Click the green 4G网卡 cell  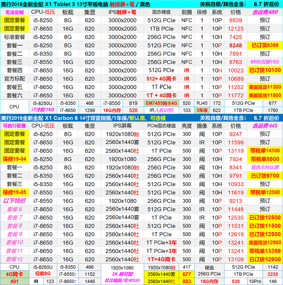point(14,274)
